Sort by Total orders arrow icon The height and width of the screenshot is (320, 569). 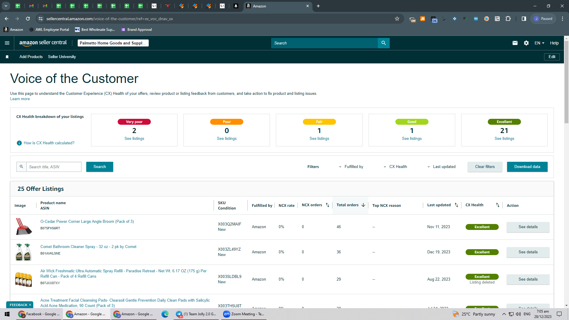(x=363, y=205)
